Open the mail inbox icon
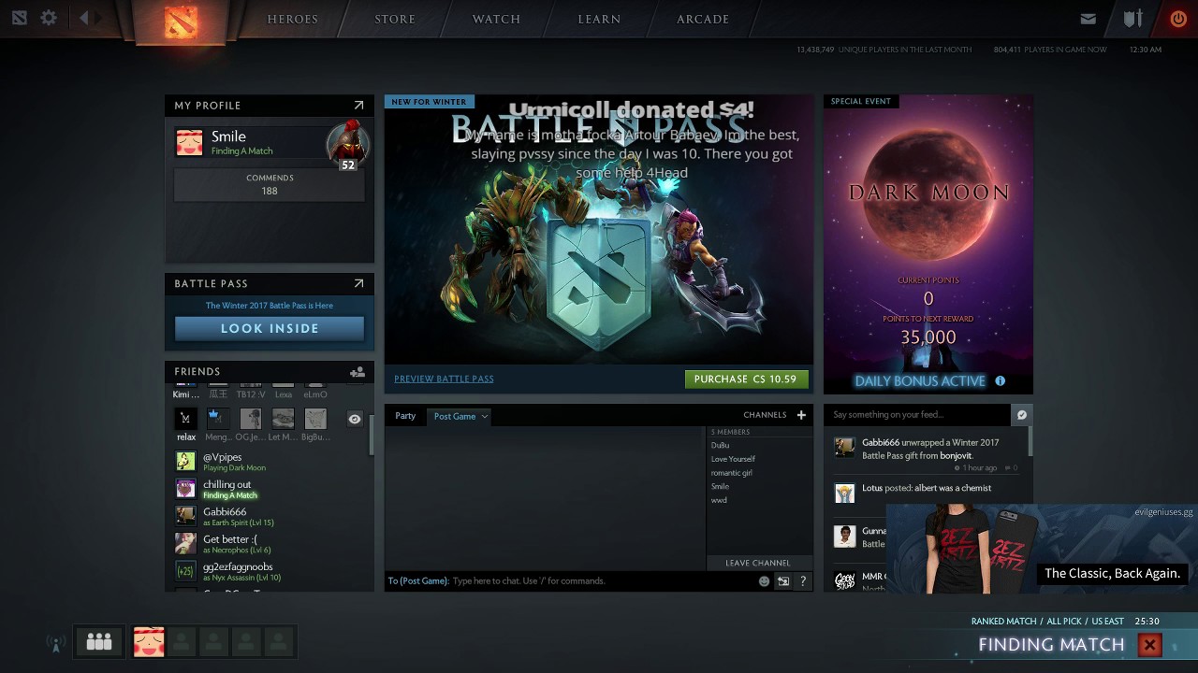Image resolution: width=1198 pixels, height=673 pixels. [1088, 19]
